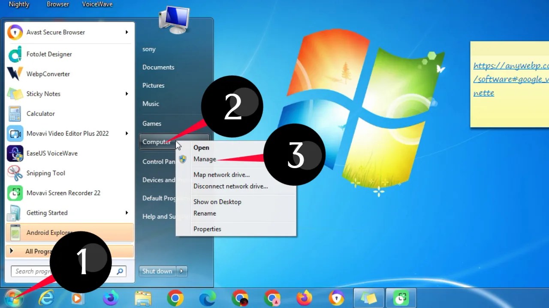The image size is (549, 308).
Task: Launch Firefox Nightly from the taskbar
Action: click(x=110, y=298)
